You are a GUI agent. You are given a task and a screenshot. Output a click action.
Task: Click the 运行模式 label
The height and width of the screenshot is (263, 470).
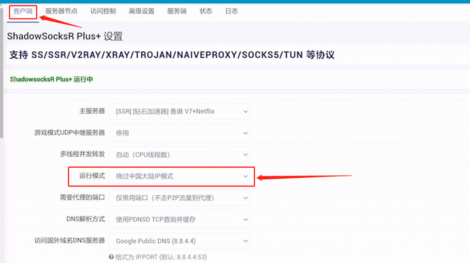92,175
